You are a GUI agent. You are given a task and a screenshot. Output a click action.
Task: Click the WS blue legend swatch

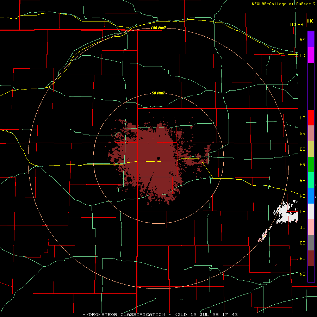311,196
